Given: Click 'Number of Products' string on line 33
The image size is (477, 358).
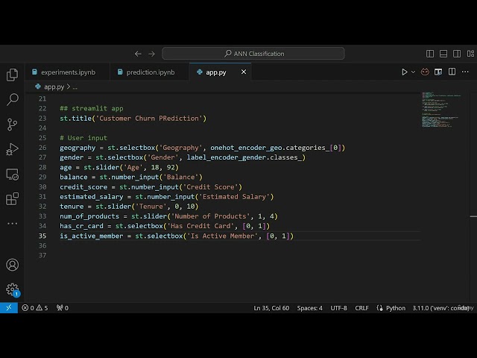Looking at the screenshot, I should point(210,216).
